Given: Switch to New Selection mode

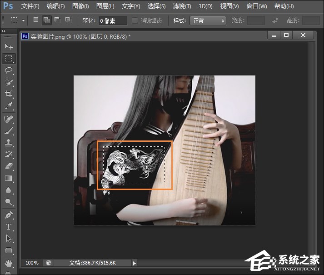Looking at the screenshot, I should 36,20.
